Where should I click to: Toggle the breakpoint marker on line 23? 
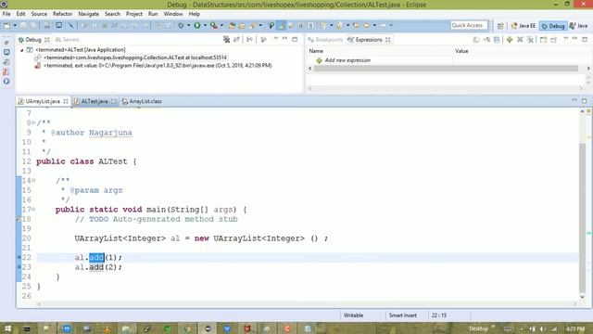tap(19, 266)
